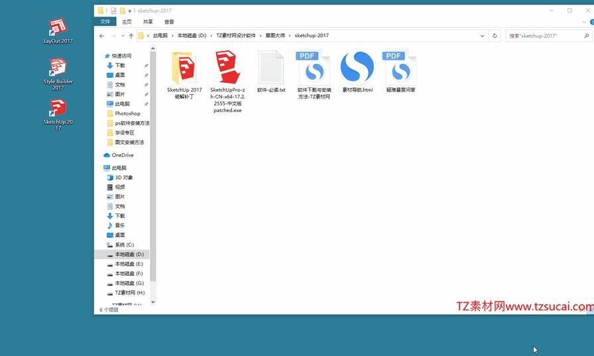The width and height of the screenshot is (594, 356).
Task: Go up one folder level
Action: (x=131, y=36)
